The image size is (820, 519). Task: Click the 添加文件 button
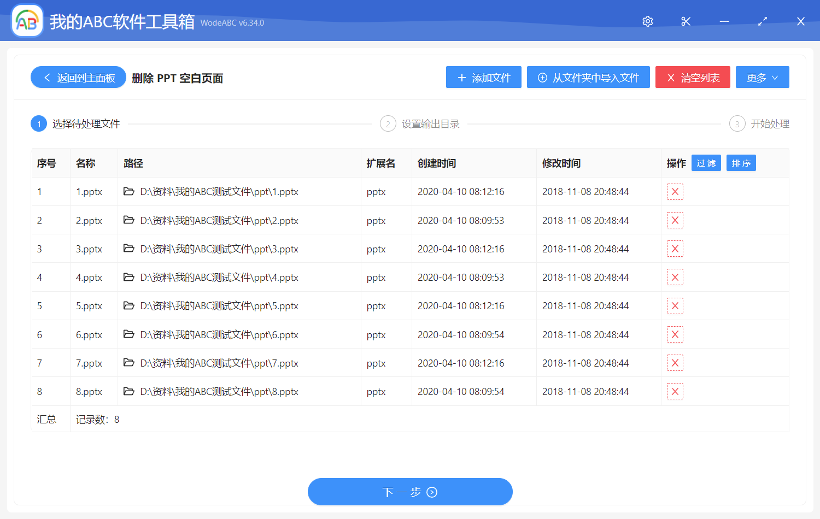point(483,77)
